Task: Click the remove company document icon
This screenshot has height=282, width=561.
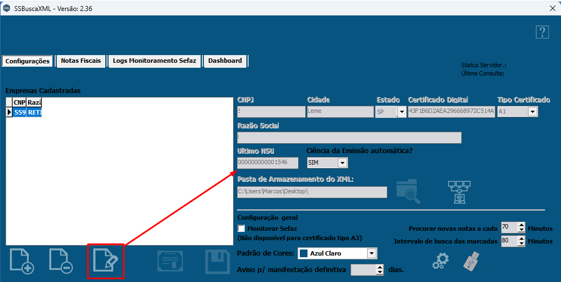Action: pos(60,261)
